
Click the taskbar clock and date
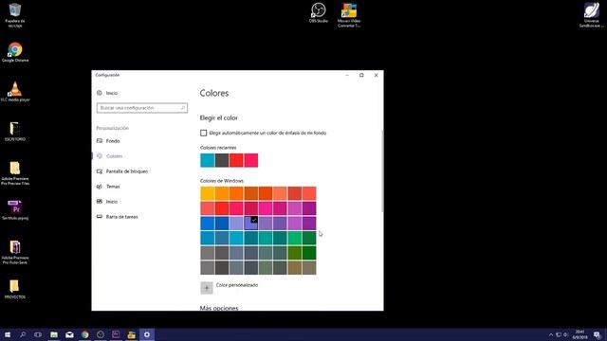click(579, 334)
